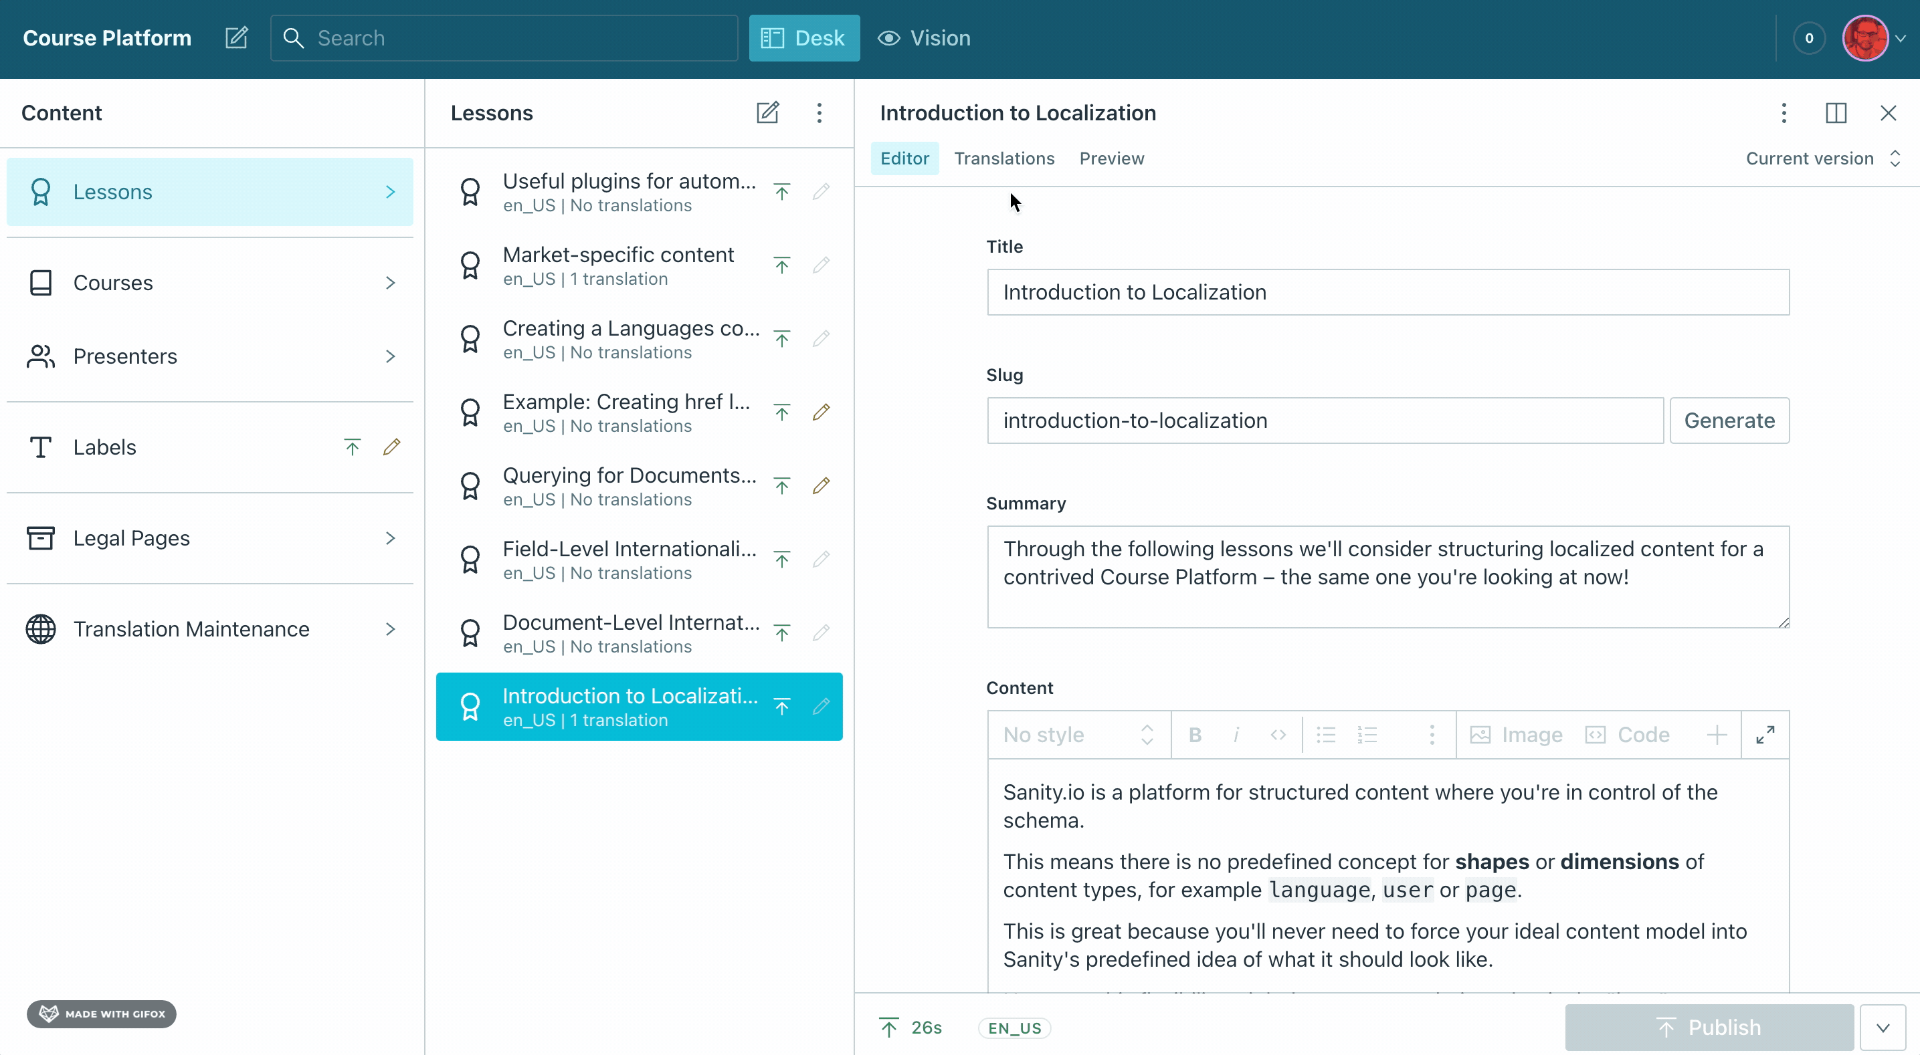Toggle italic formatting in Content editor

coord(1236,735)
